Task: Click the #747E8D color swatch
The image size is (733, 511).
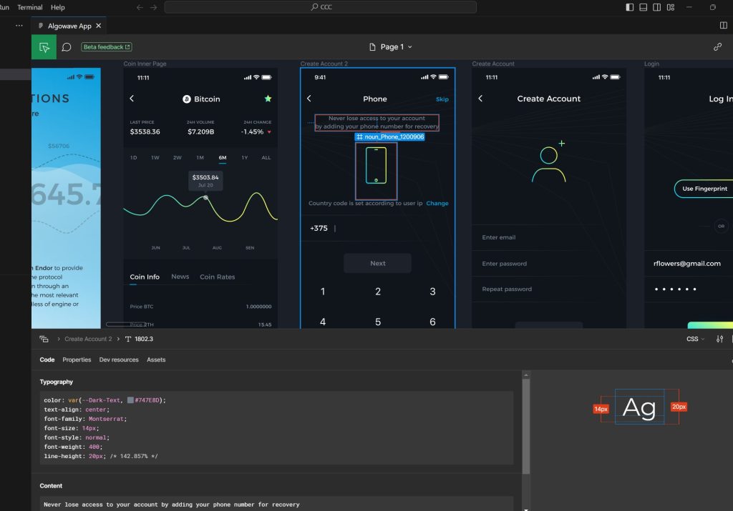Action: (130, 400)
